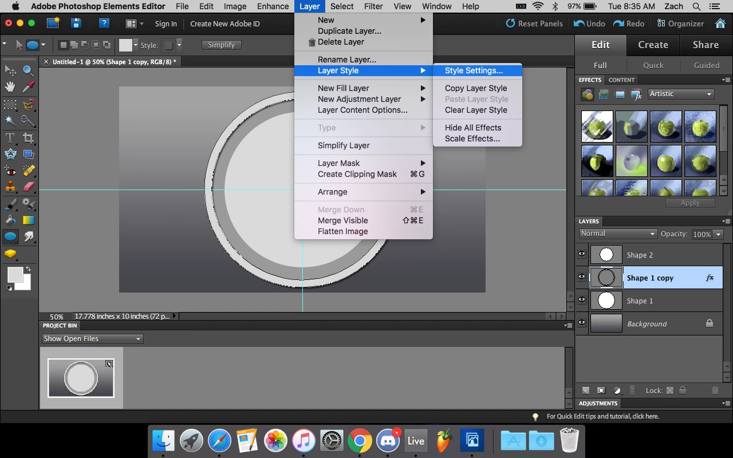Select the Type tool
The height and width of the screenshot is (458, 733).
pyautogui.click(x=10, y=138)
